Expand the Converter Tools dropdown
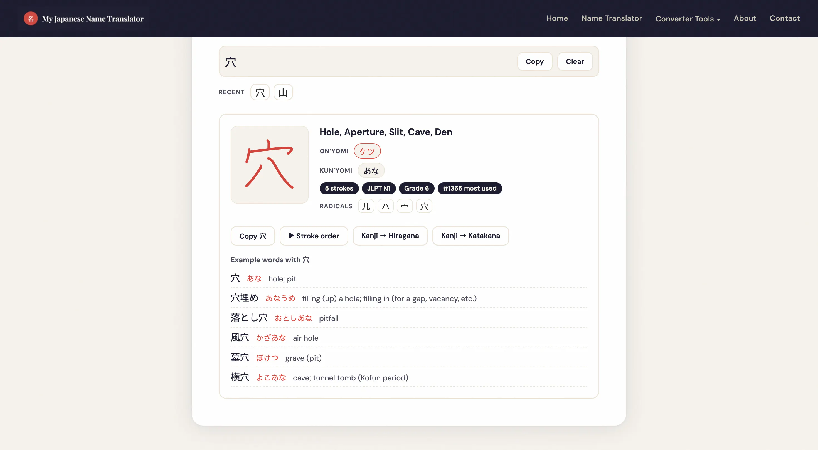This screenshot has width=818, height=450. click(x=688, y=18)
